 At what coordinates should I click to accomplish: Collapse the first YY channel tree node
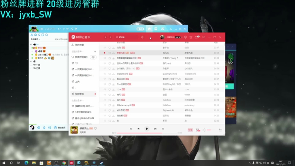(x=31, y=44)
